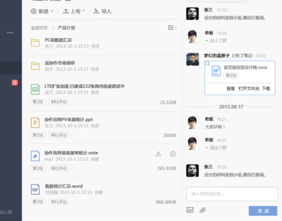The image size is (282, 221).
Task: Click the 导入 import button
Action: pyautogui.click(x=102, y=11)
